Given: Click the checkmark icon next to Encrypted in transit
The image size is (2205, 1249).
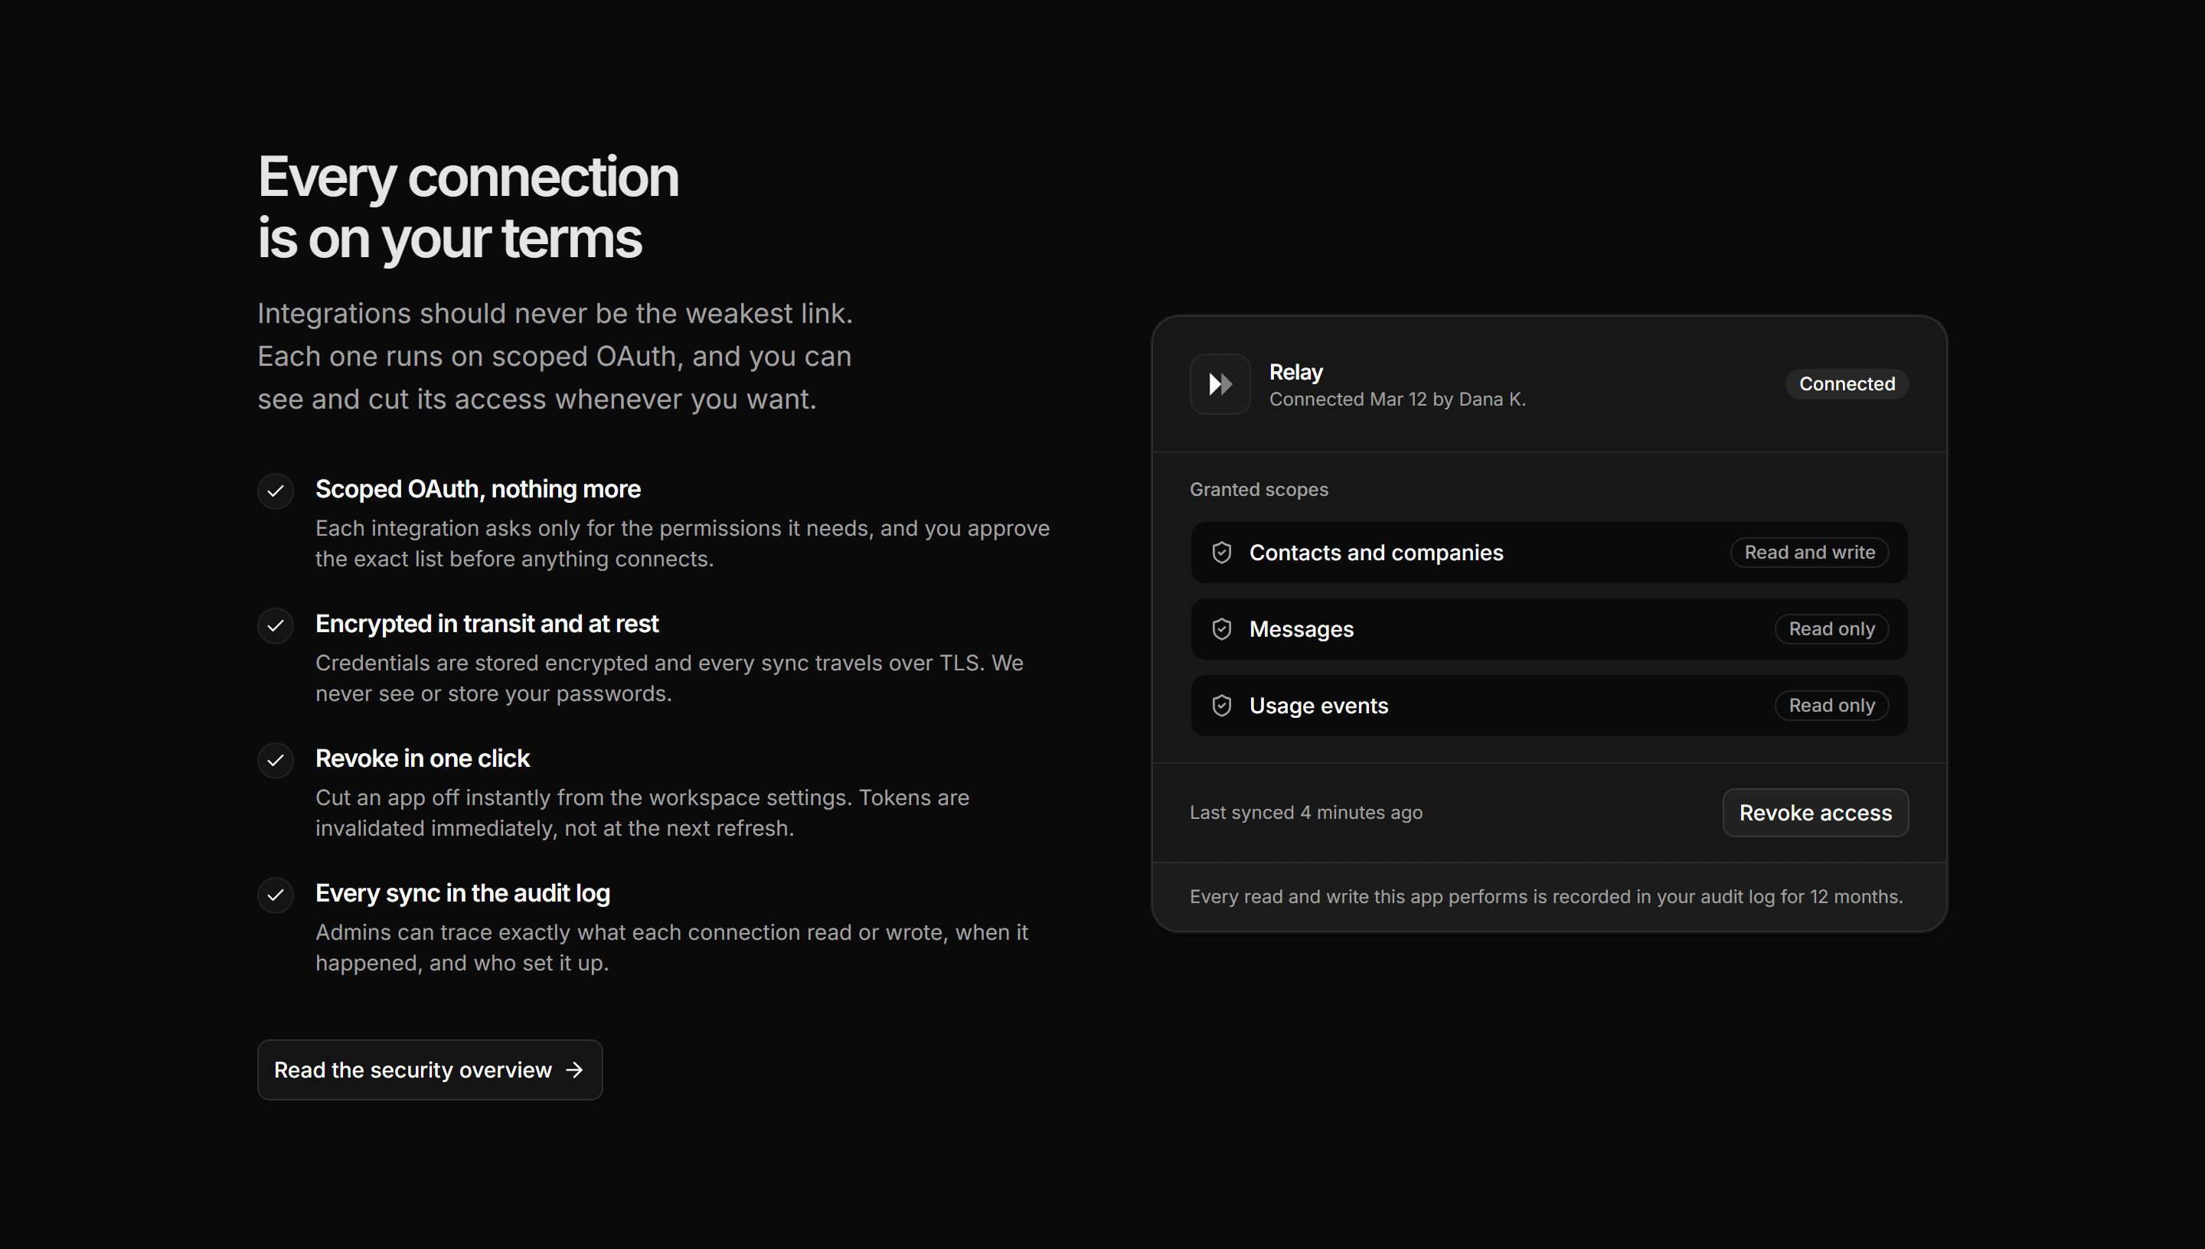Looking at the screenshot, I should coord(276,625).
